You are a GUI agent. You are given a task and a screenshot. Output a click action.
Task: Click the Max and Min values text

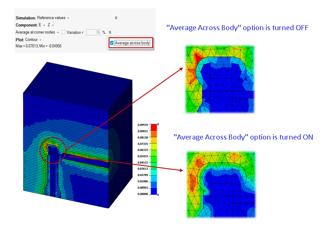(38, 45)
